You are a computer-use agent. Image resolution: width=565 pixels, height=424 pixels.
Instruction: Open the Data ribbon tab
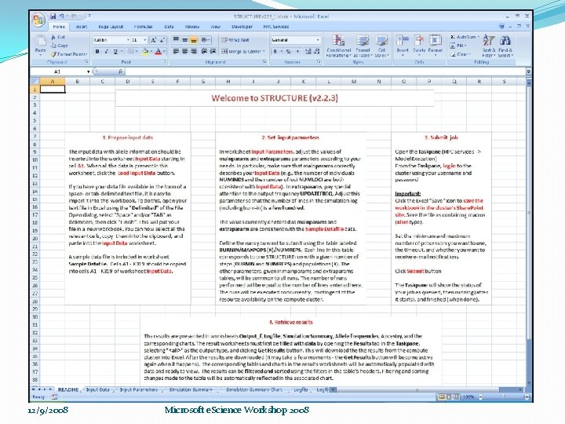pyautogui.click(x=169, y=27)
